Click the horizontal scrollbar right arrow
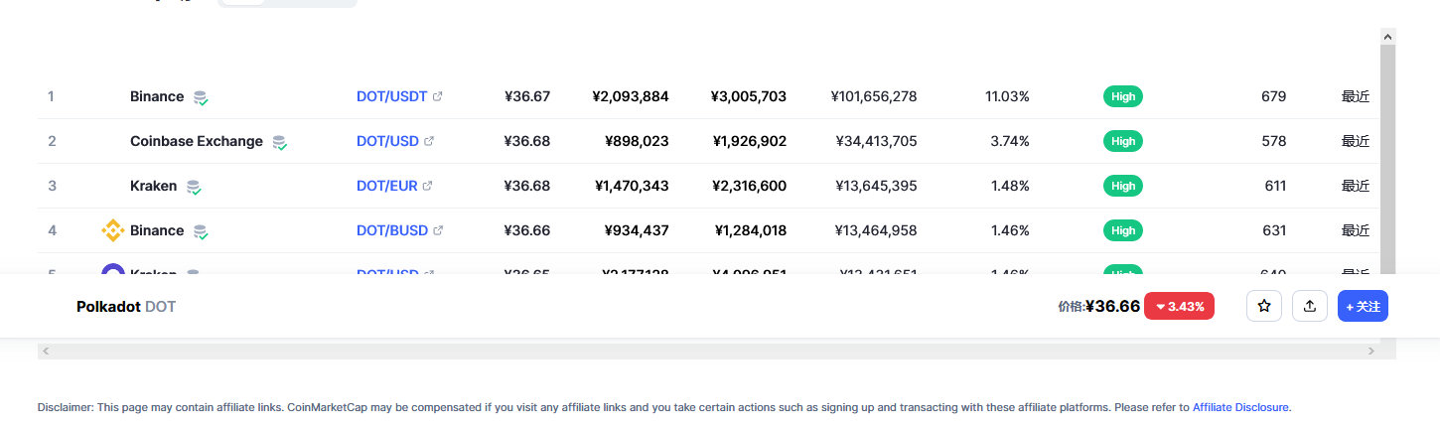1440x427 pixels. point(1371,351)
